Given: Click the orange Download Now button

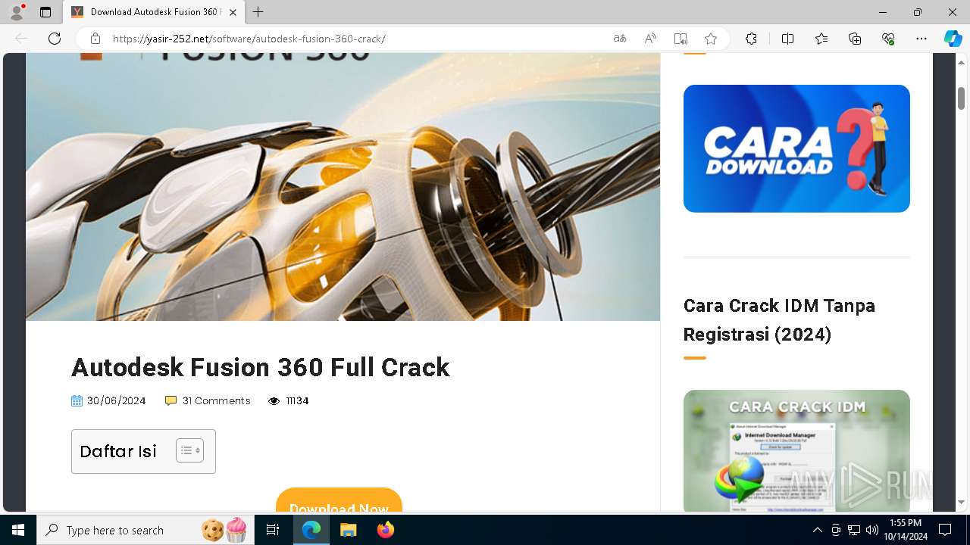Looking at the screenshot, I should click(339, 500).
